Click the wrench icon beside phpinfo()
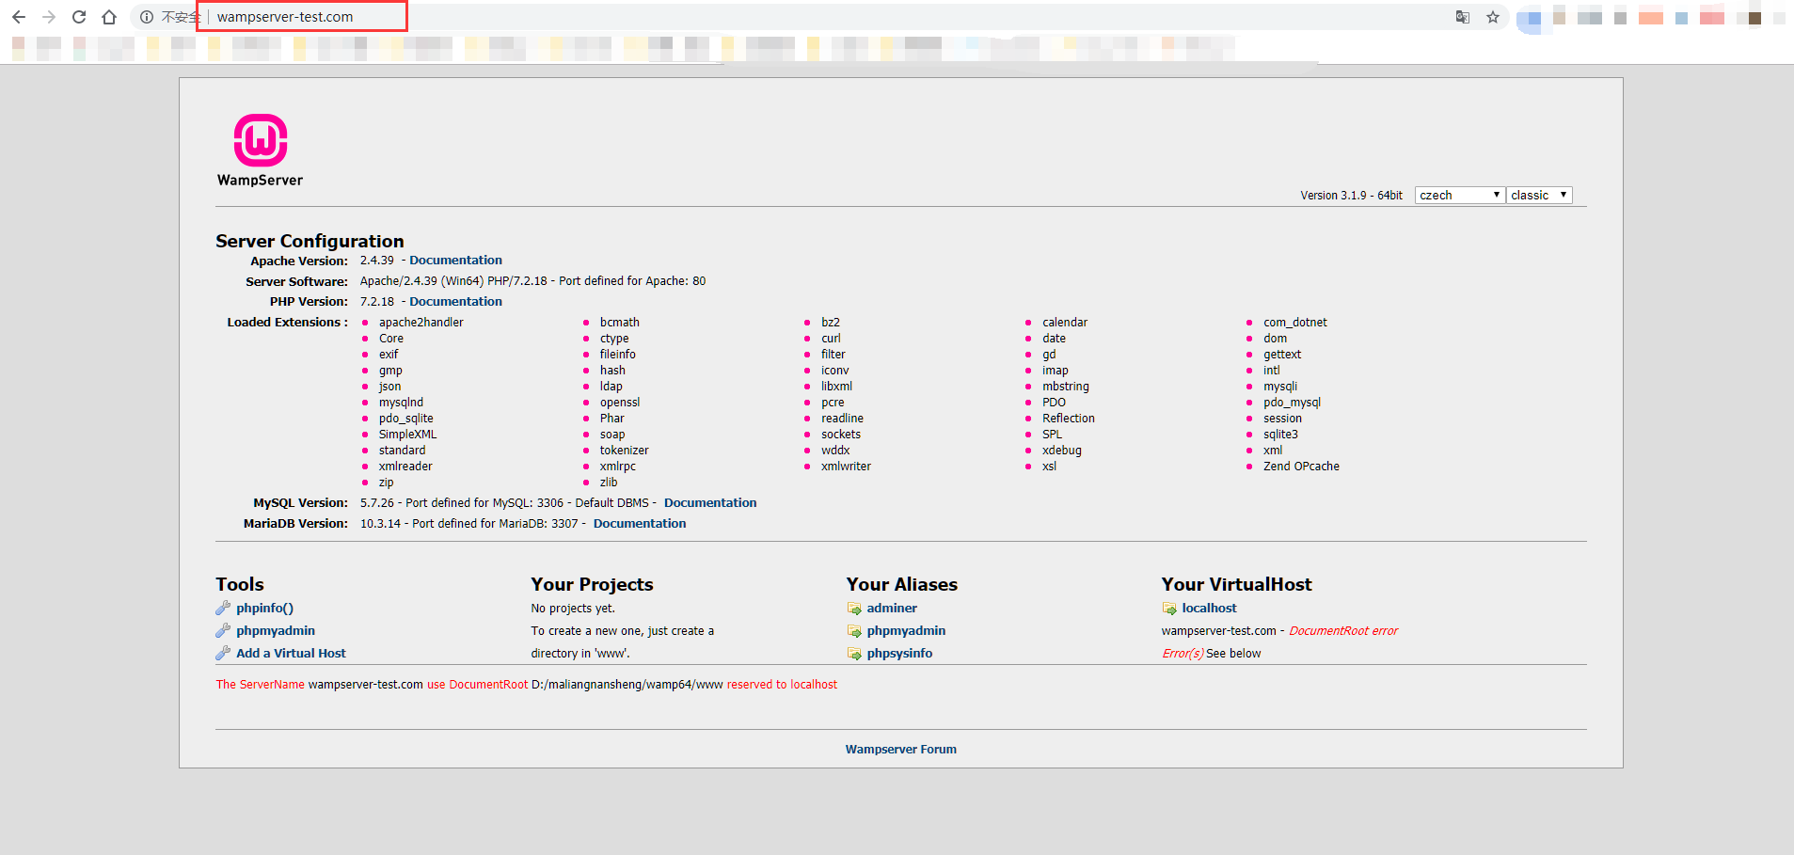Image resolution: width=1794 pixels, height=855 pixels. (223, 608)
